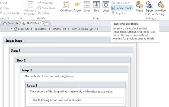Select the Format Painter tool
This screenshot has height=107, width=169.
(10, 13)
